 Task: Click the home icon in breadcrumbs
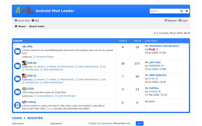pos(16,26)
